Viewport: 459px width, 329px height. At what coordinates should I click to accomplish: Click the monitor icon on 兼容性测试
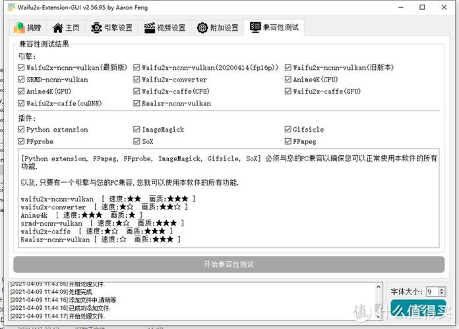point(255,27)
